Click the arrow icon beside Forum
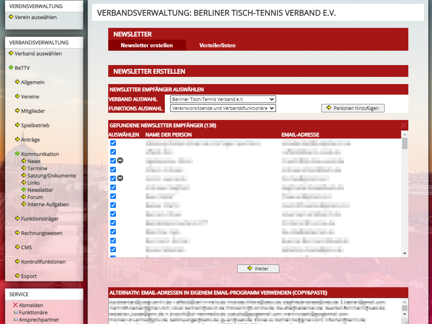The image size is (432, 324). click(x=24, y=196)
